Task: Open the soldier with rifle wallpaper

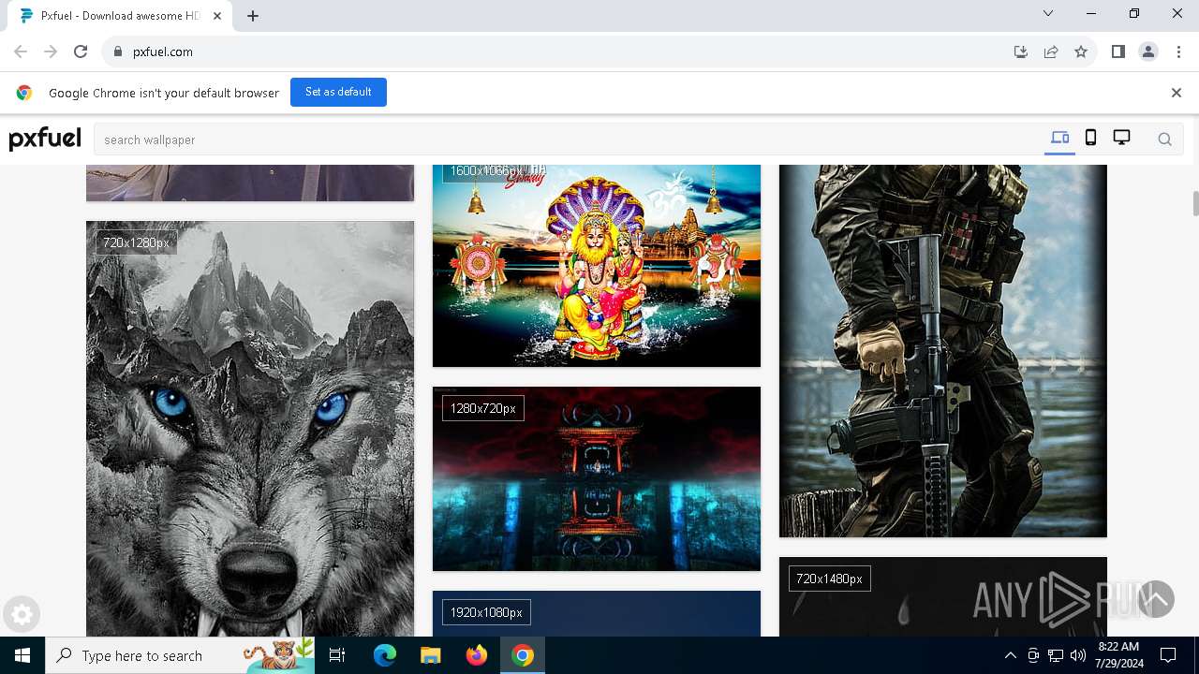Action: tap(943, 351)
